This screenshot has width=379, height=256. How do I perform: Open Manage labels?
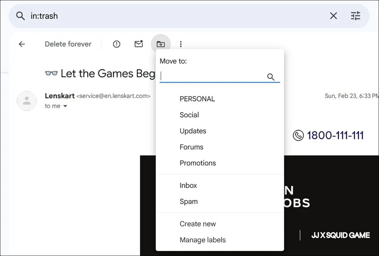pos(202,240)
